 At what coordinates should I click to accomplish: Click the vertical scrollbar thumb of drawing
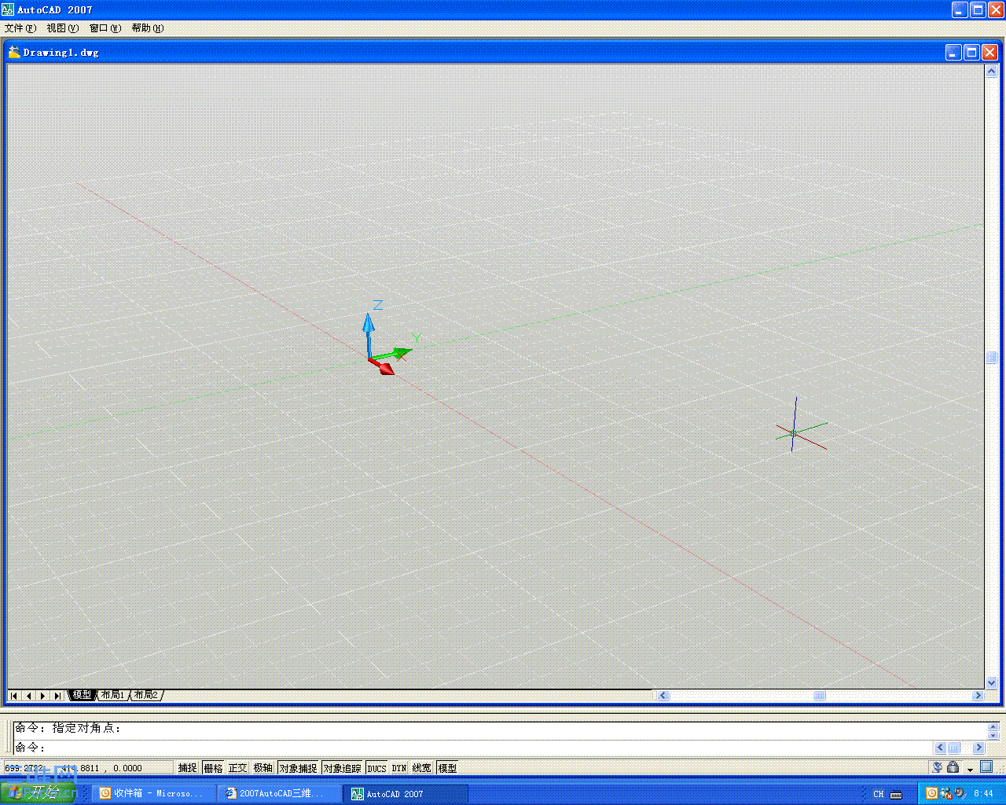991,358
